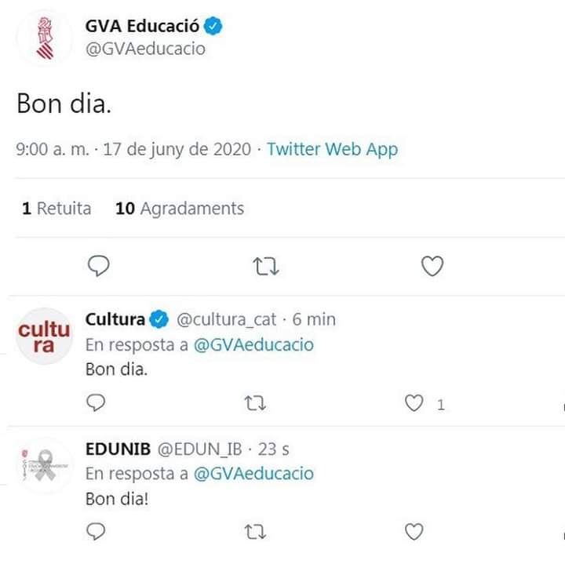Reply to Cultura's 'Bon dia.' tweet
Viewport: 565px width, 564px height.
point(96,403)
